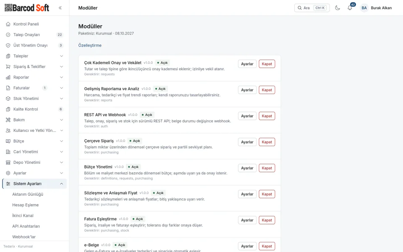Open Ayarlar for REST API ve Webhook
403x252 pixels.
[247, 116]
